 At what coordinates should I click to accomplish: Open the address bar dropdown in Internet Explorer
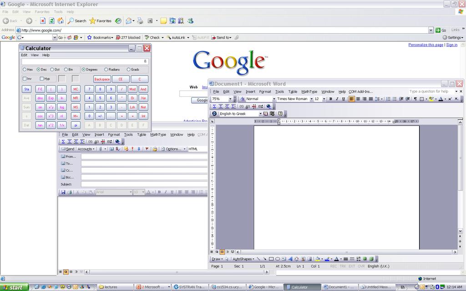[x=431, y=30]
